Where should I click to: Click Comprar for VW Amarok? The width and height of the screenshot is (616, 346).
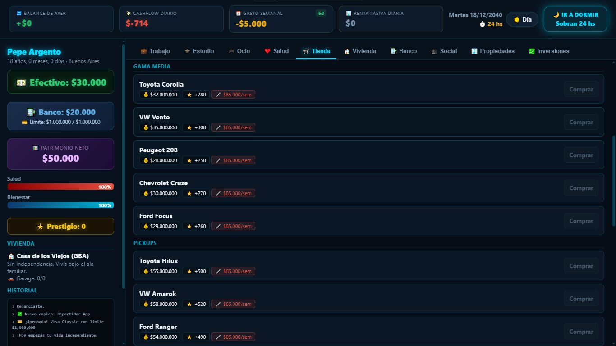(x=581, y=299)
